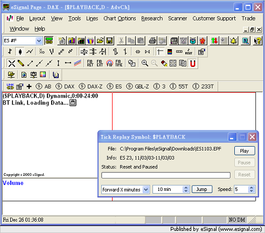
Task: Select the 55T interval shortcut
Action: 179,86
